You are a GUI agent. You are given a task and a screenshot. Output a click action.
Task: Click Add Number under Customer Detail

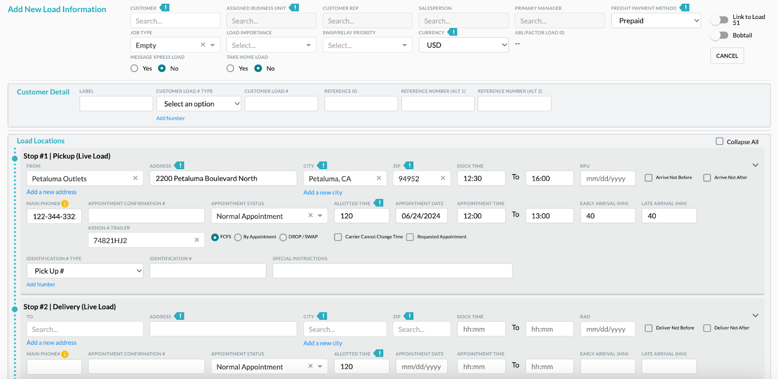[x=170, y=118]
